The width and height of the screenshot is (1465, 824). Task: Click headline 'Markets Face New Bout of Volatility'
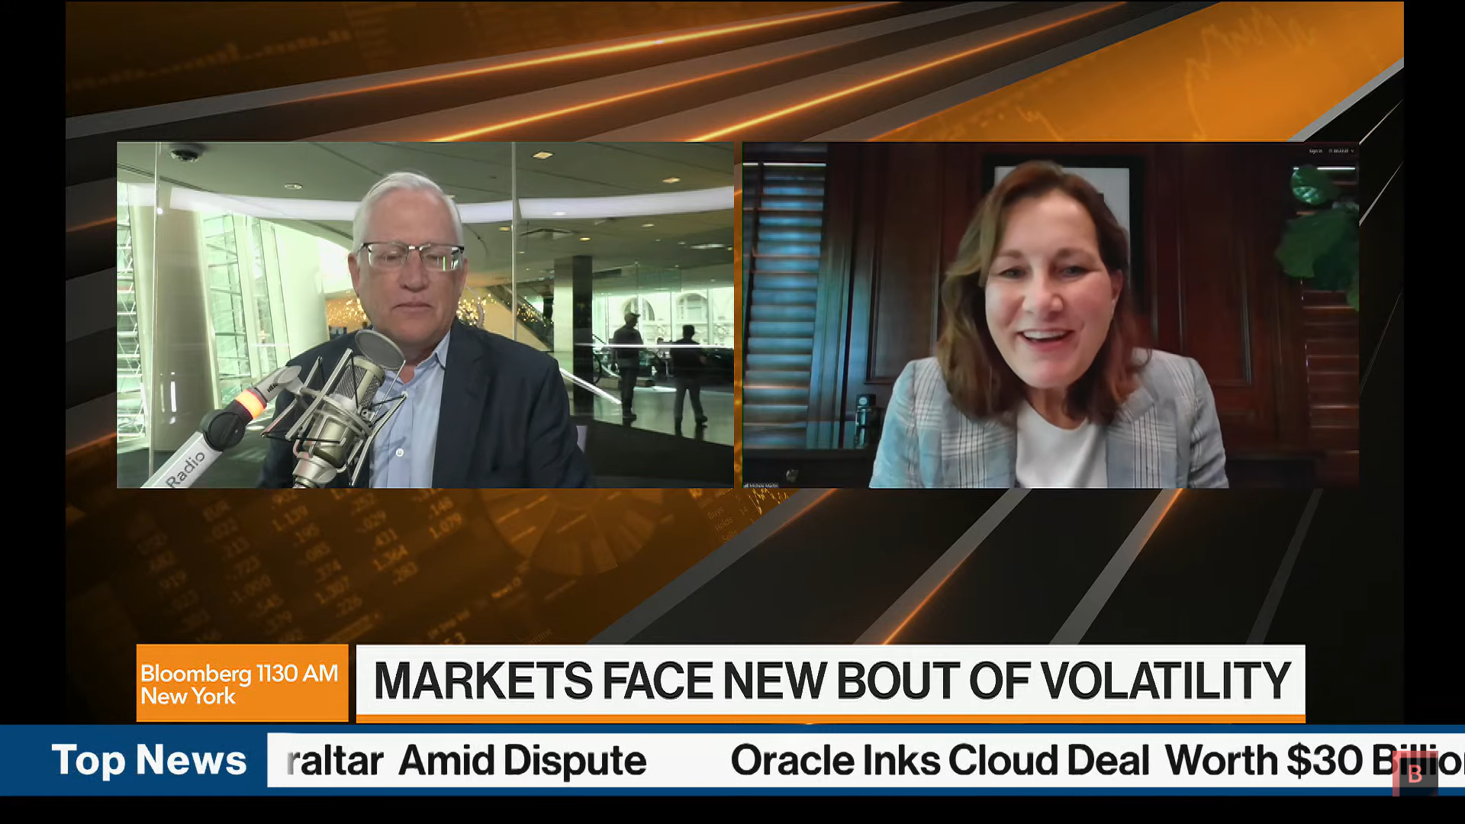(x=831, y=681)
